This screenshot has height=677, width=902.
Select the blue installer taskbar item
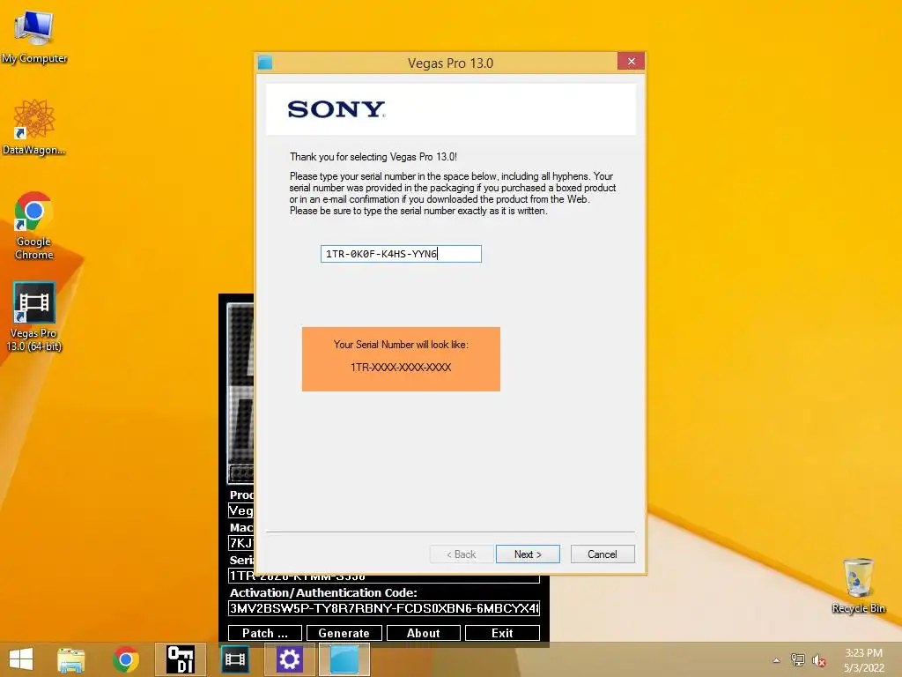click(x=344, y=659)
